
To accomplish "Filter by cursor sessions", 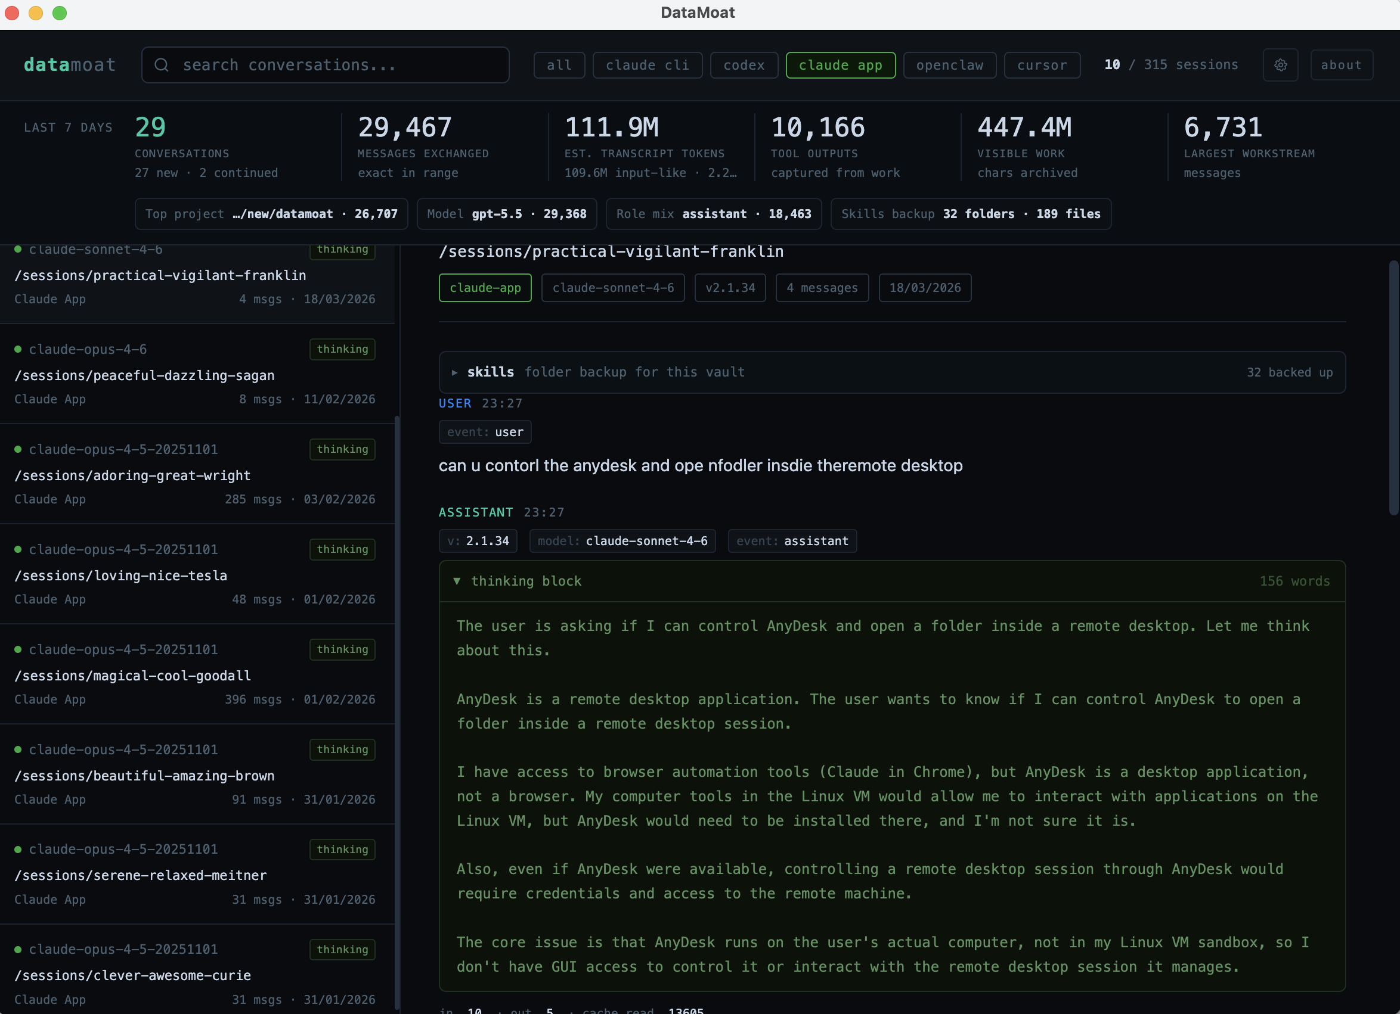I will [x=1042, y=65].
